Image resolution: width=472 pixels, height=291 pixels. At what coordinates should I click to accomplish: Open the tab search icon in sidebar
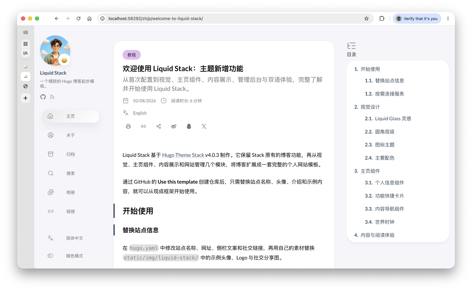coord(26,53)
